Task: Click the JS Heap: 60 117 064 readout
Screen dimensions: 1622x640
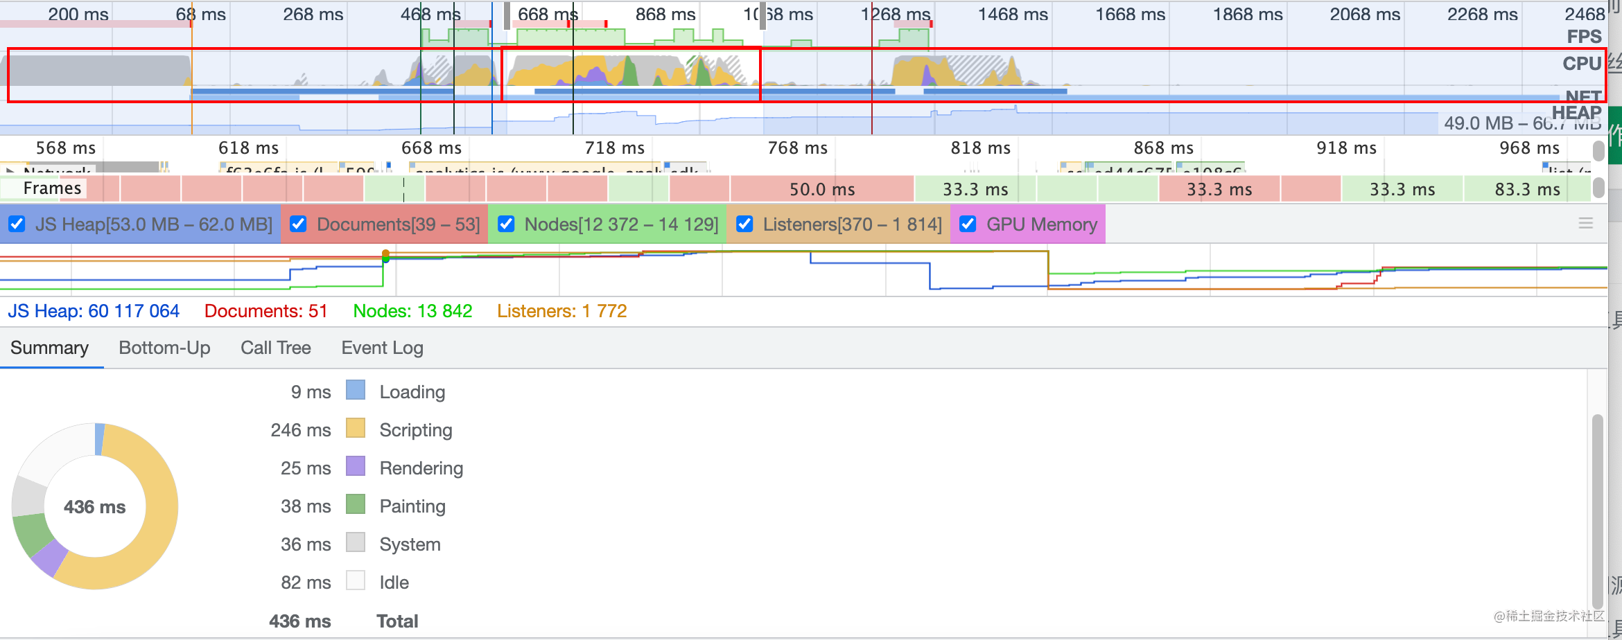Action: click(94, 311)
